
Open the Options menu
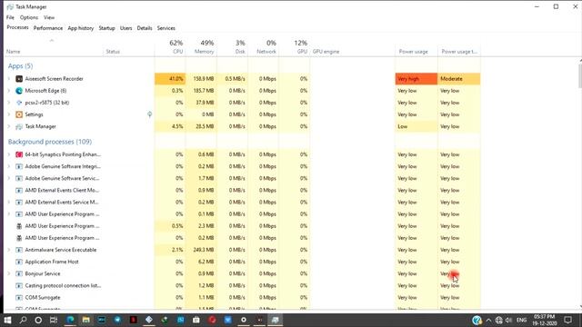29,17
